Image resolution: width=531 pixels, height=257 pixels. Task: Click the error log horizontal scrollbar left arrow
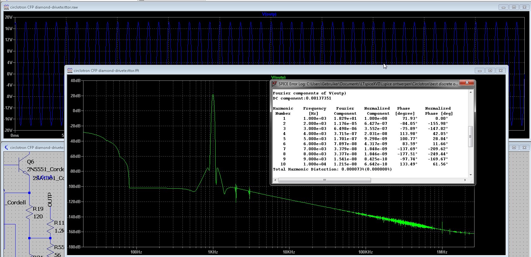[275, 180]
